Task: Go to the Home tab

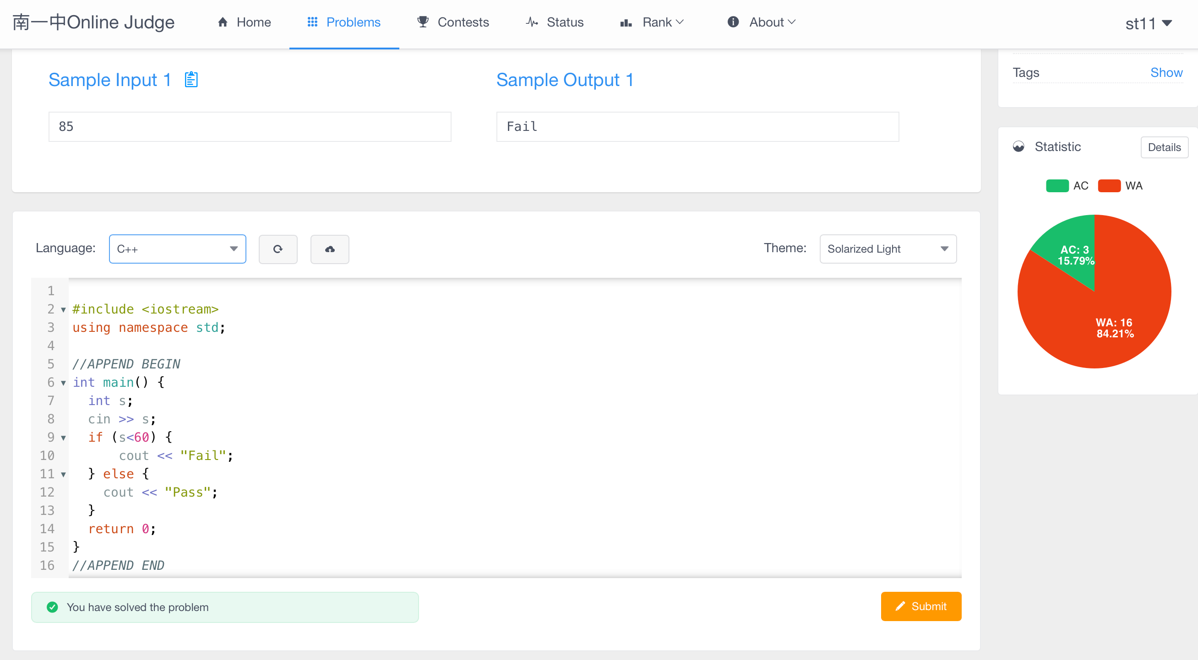Action: point(244,22)
